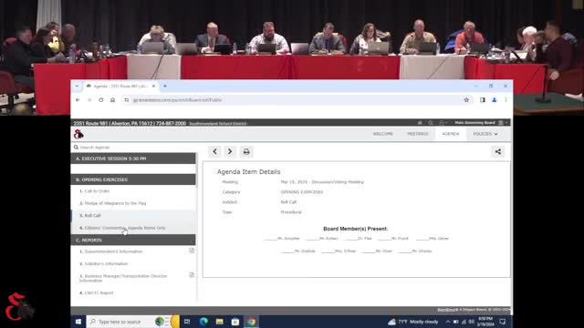The height and width of the screenshot is (328, 584).
Task: Switch to the Welcome tab
Action: pos(382,134)
